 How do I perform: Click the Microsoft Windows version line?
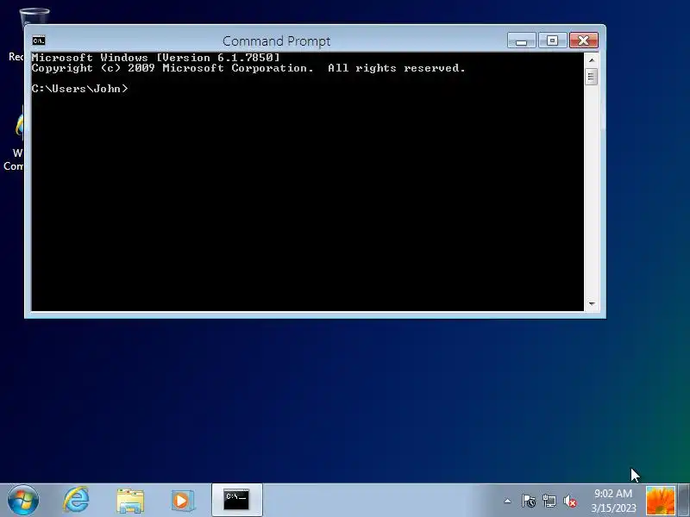[156, 58]
